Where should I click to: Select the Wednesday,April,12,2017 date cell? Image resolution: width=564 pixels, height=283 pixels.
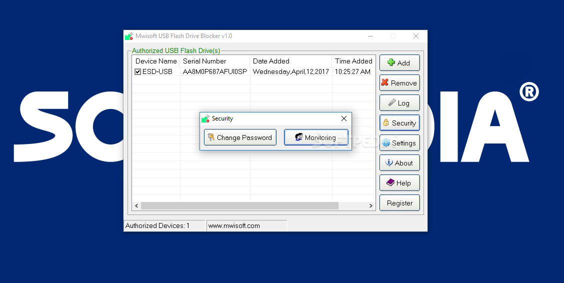coord(290,71)
